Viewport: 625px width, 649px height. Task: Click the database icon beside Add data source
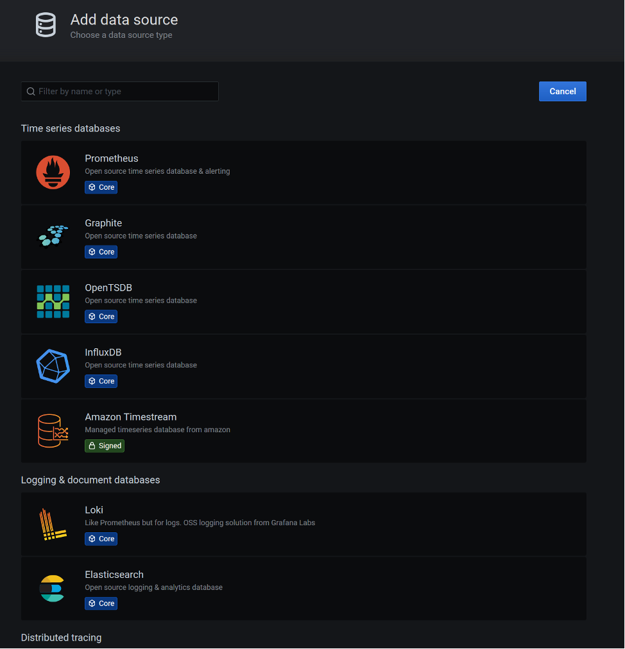tap(46, 25)
